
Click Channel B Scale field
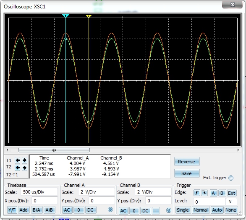pyautogui.click(x=153, y=192)
